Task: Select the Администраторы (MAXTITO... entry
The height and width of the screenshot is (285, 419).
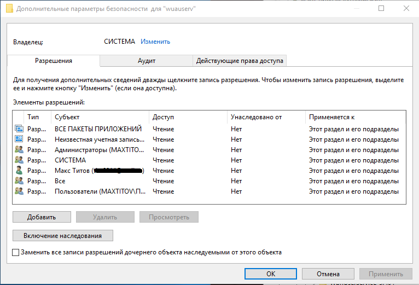Action: click(x=209, y=150)
